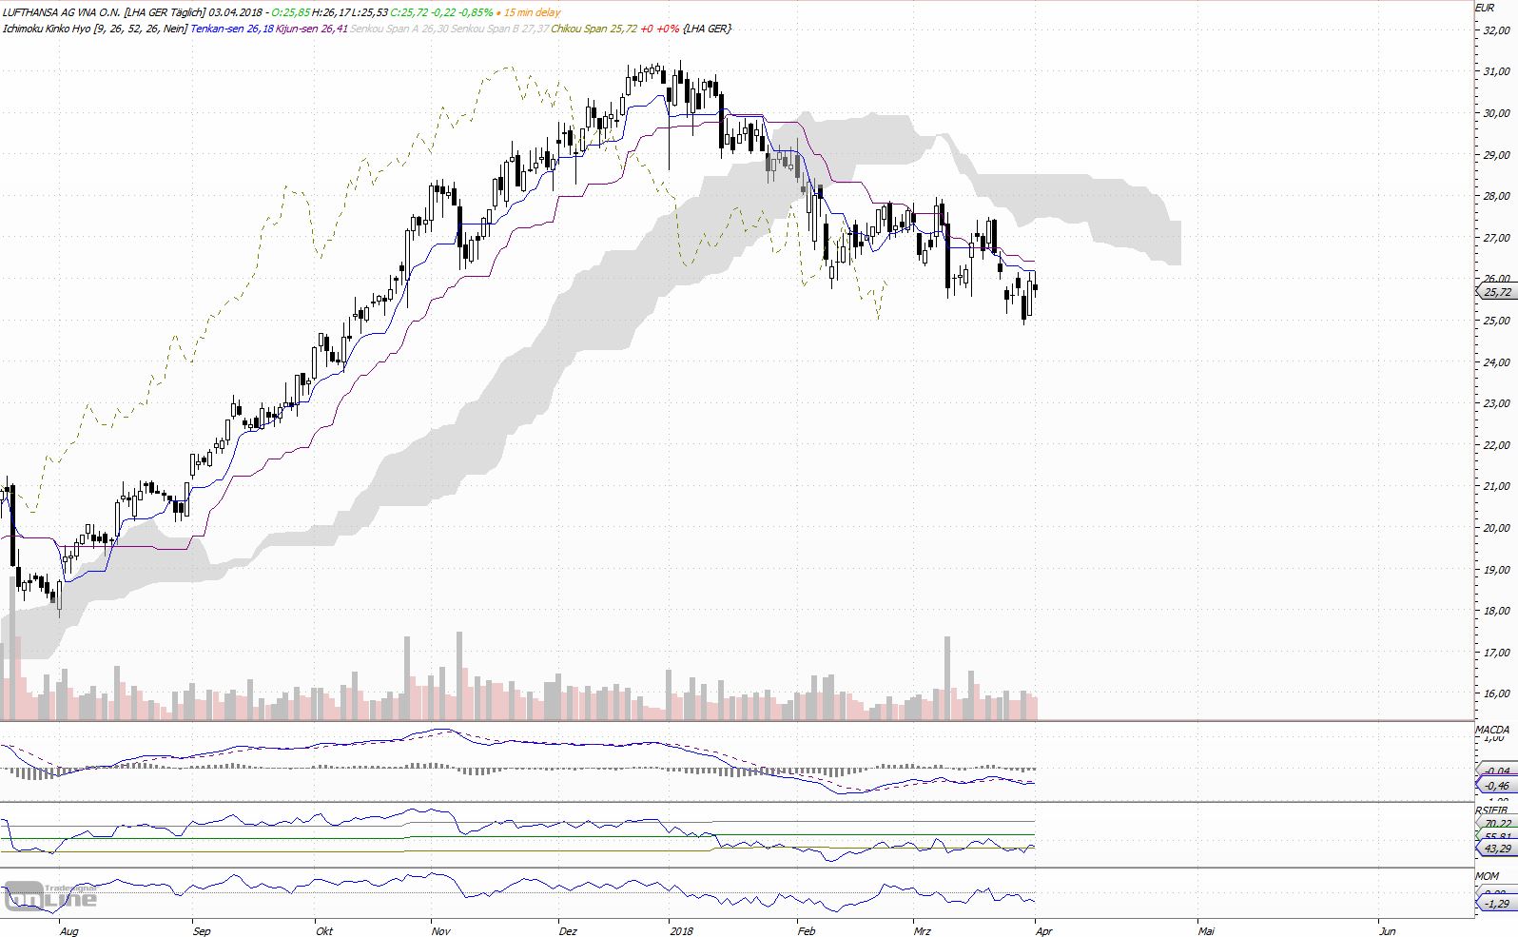Click the MOM -1,29 value tag
The image size is (1518, 937).
(x=1496, y=904)
